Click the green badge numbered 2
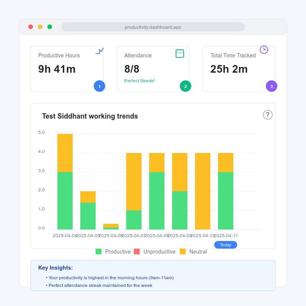This screenshot has width=306, height=306. (186, 86)
